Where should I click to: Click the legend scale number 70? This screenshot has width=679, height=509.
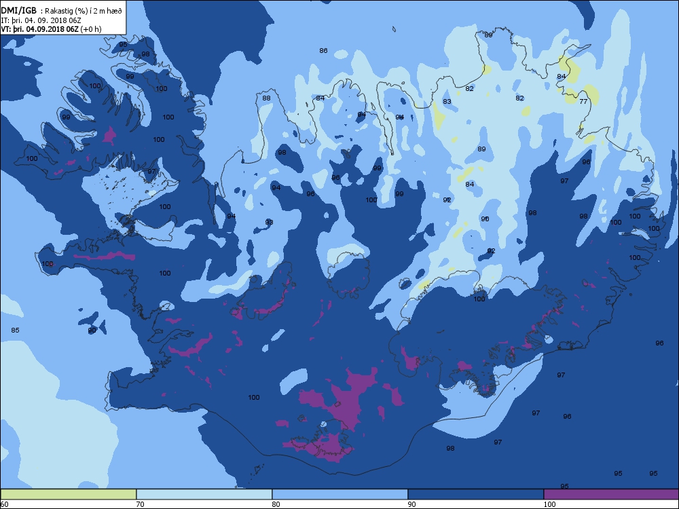140,504
